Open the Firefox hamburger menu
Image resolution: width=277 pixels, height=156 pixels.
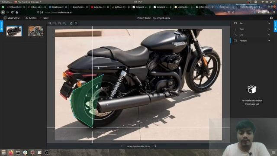(x=274, y=13)
